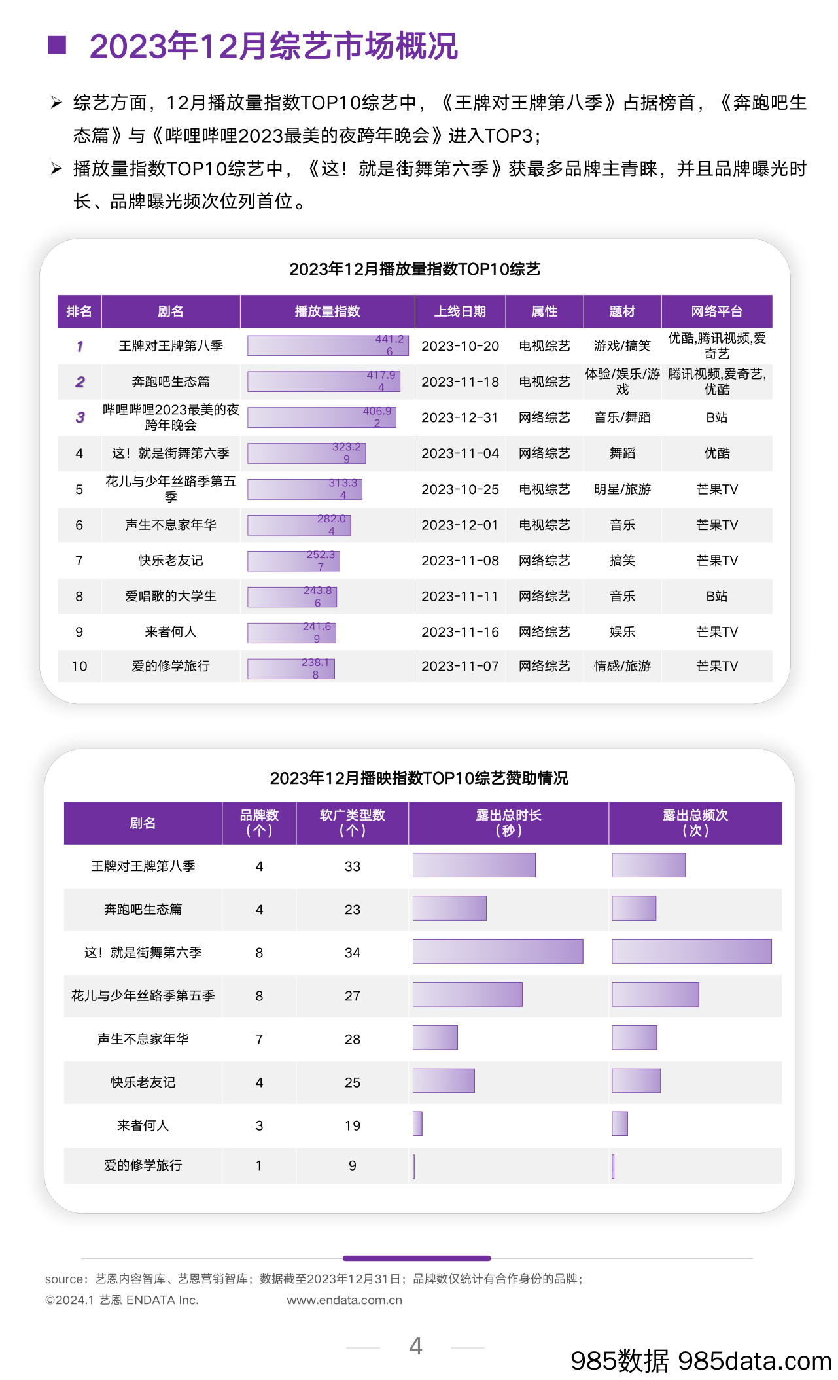
Task: Click the page number 4
Action: click(415, 1346)
